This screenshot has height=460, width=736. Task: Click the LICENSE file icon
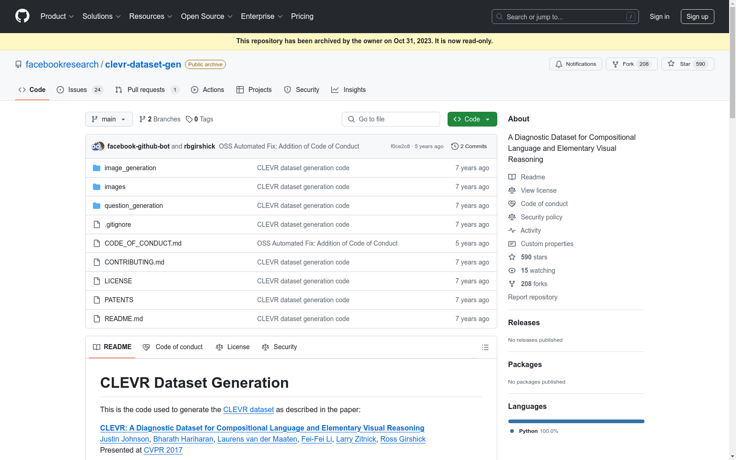click(97, 281)
